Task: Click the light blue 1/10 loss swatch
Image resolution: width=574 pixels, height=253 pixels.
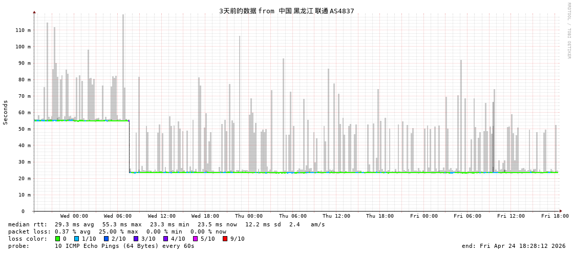Action: click(76, 239)
